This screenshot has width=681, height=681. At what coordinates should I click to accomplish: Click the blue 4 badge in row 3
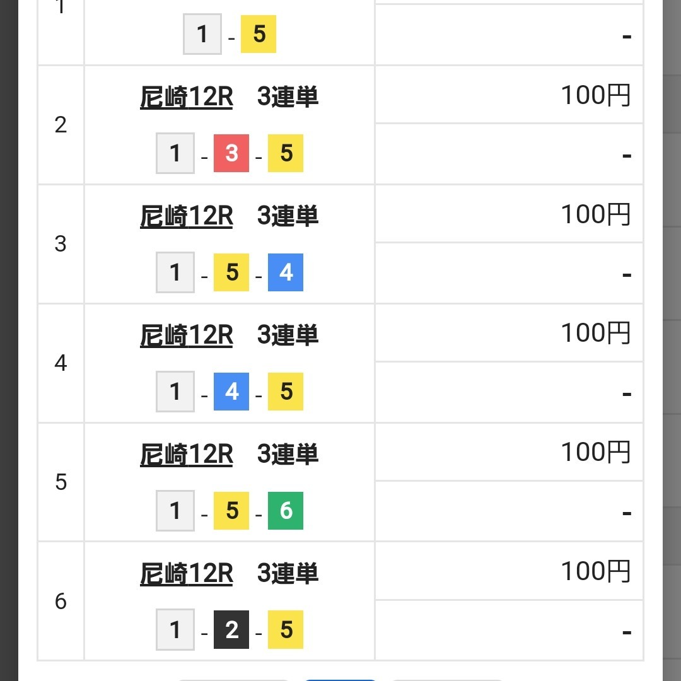(x=286, y=272)
